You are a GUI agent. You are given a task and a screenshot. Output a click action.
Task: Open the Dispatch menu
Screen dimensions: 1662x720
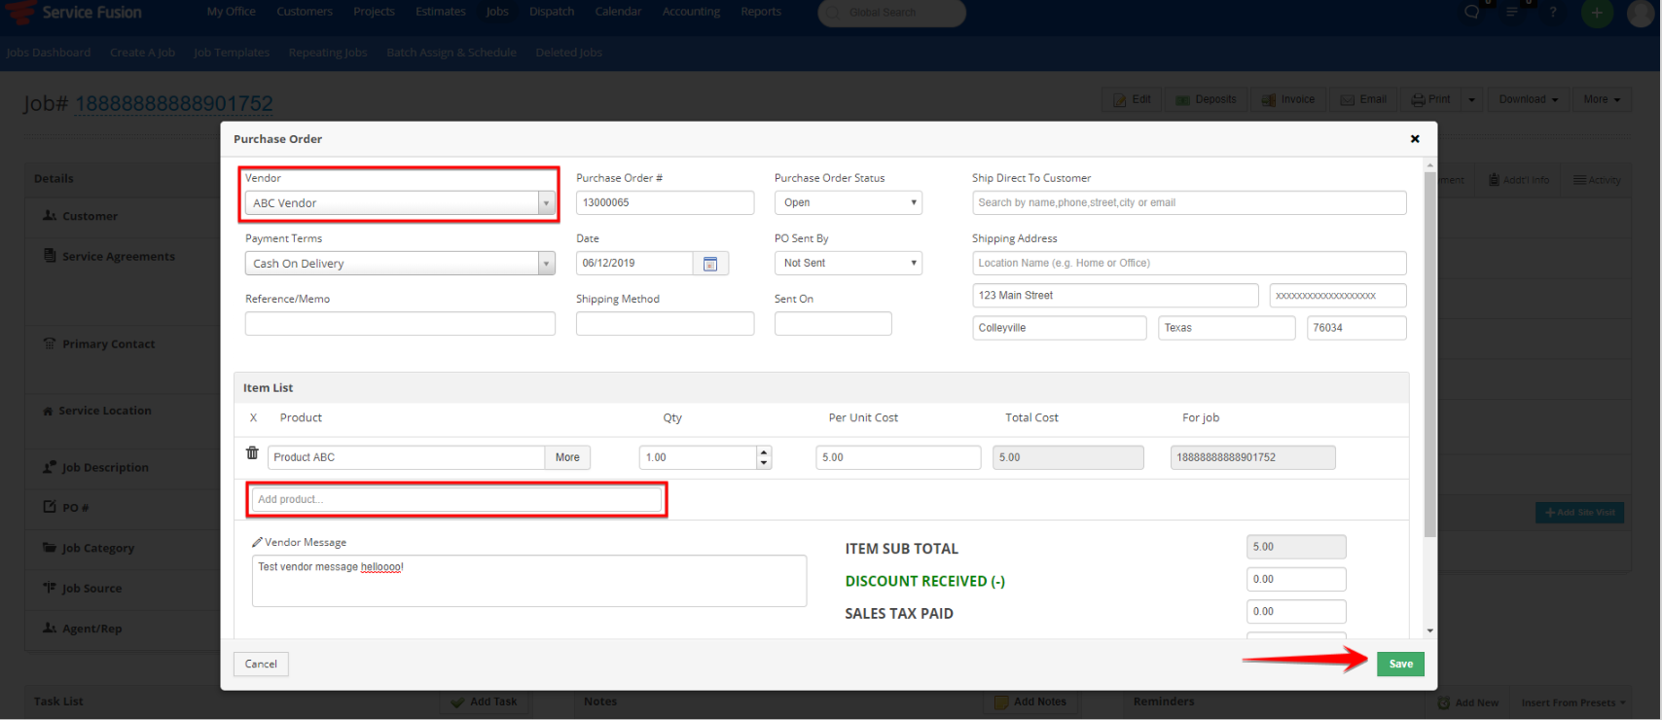(x=552, y=12)
